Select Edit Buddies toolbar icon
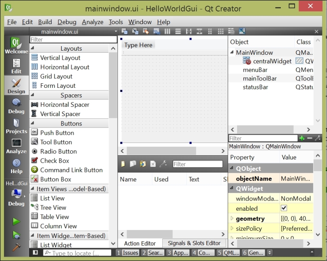This screenshot has width=327, height=261. tap(146, 31)
